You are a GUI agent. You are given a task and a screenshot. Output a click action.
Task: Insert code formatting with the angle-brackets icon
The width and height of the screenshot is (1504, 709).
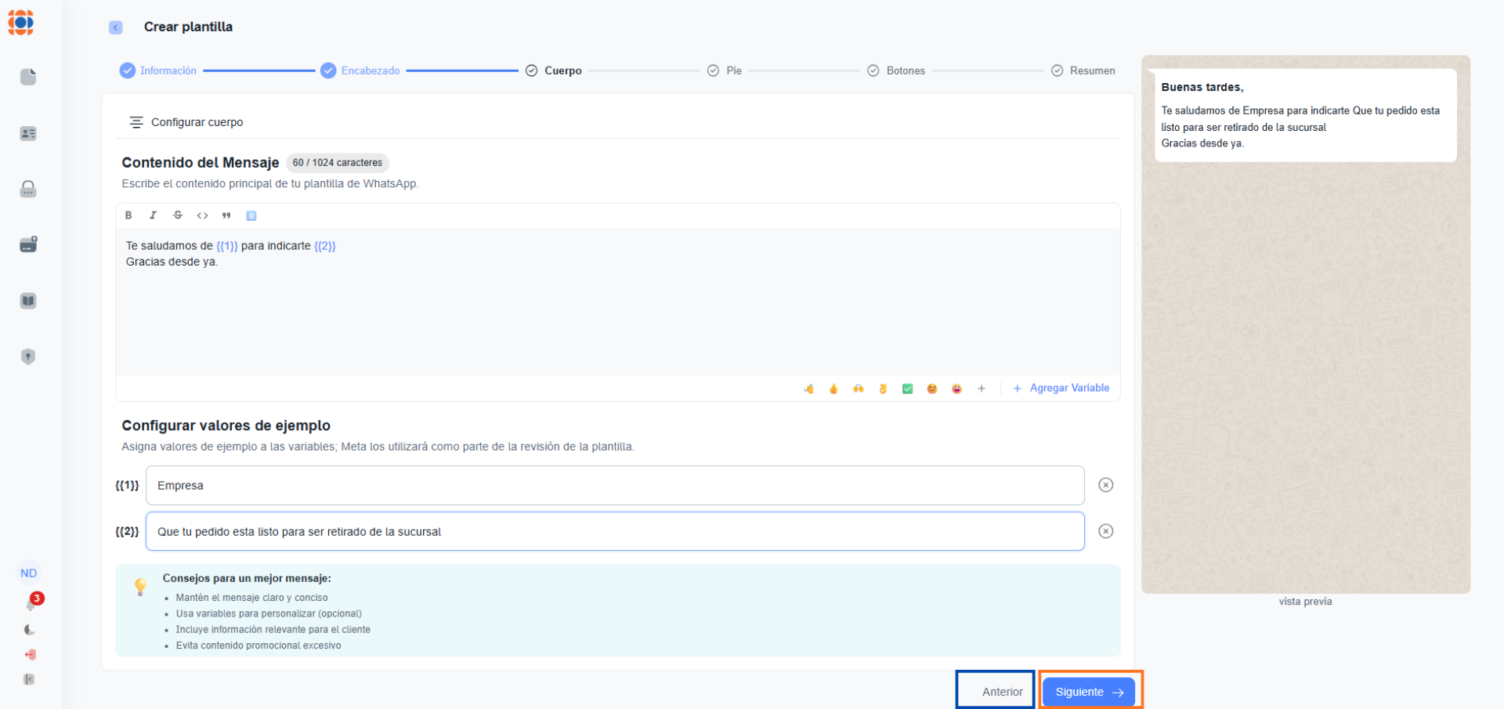coord(202,215)
